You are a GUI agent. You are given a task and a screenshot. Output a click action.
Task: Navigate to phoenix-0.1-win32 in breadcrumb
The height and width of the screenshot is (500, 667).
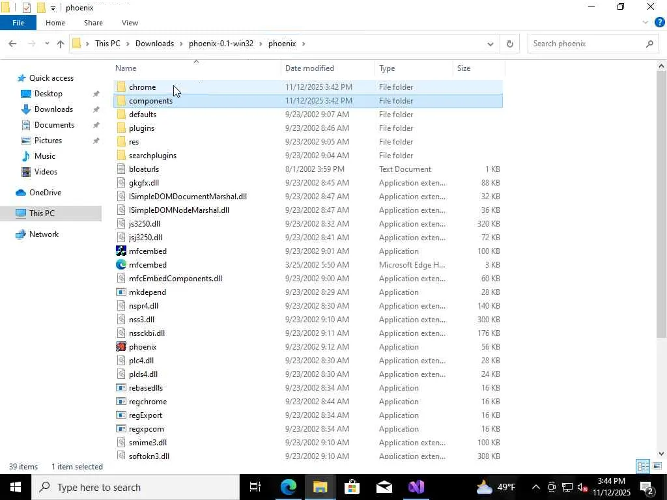point(221,44)
